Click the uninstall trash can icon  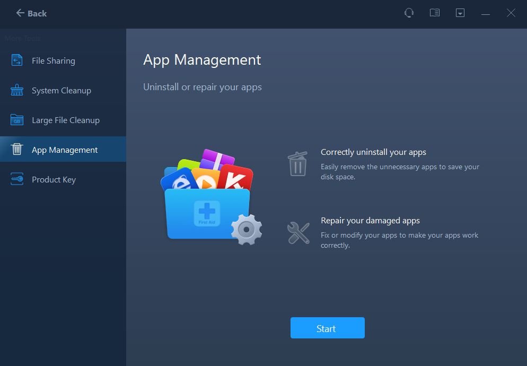297,164
